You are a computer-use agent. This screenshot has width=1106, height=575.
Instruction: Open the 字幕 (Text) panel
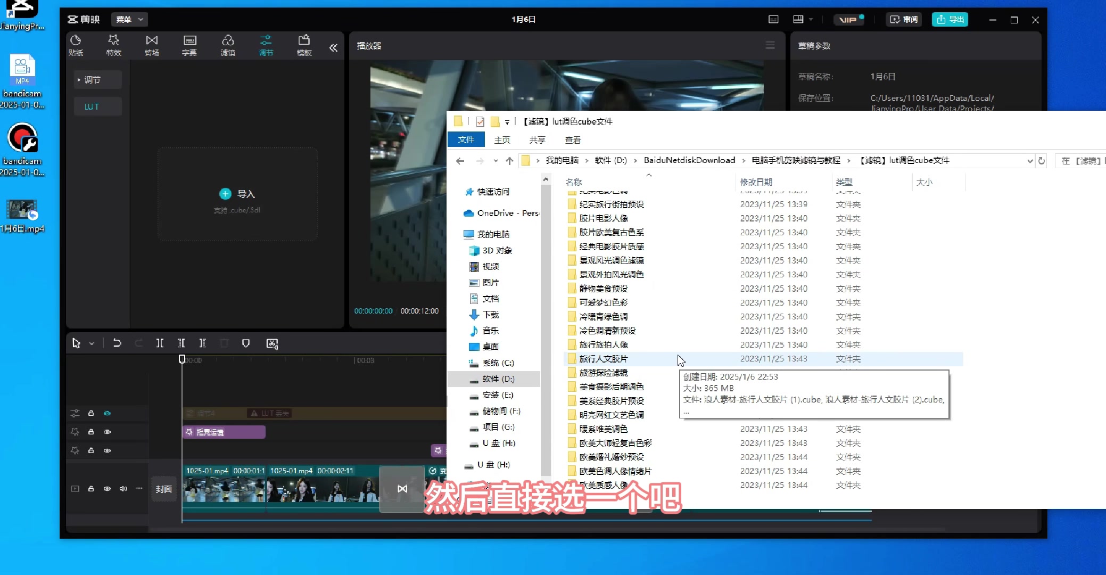189,45
